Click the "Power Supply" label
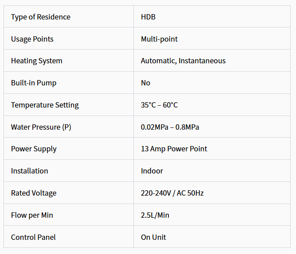 34,149
